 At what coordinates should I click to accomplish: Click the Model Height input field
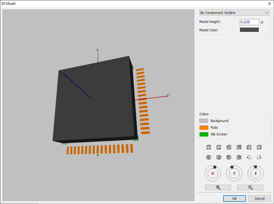249,22
